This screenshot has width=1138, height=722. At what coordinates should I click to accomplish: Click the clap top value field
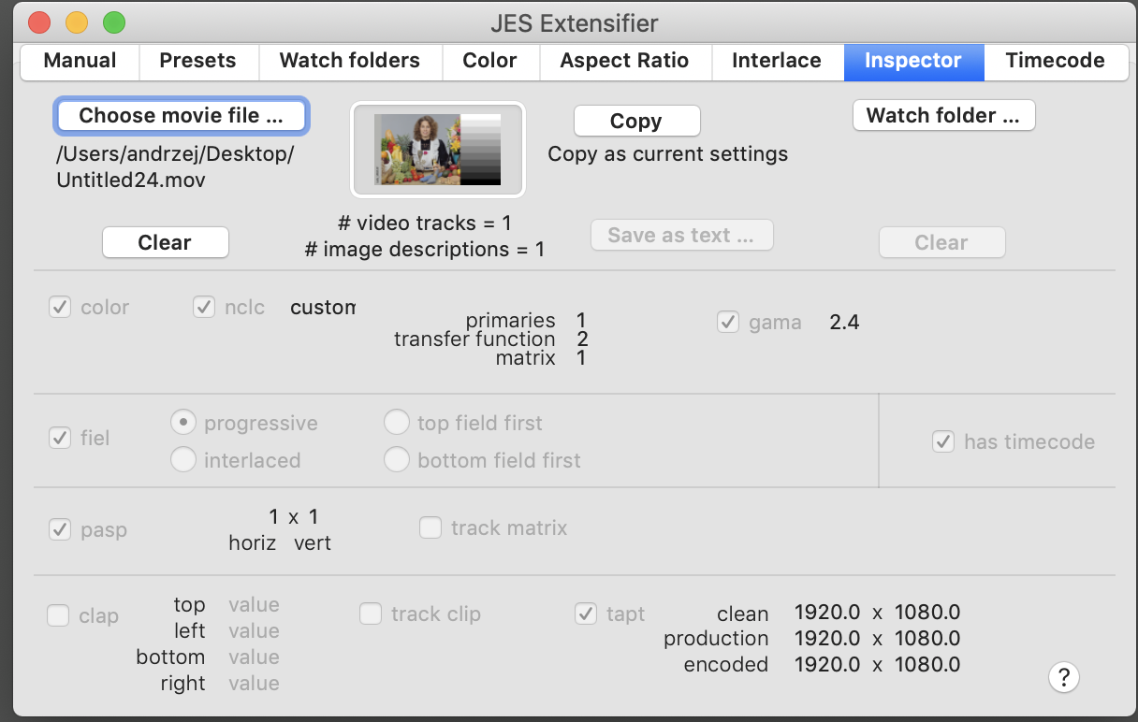[x=254, y=605]
